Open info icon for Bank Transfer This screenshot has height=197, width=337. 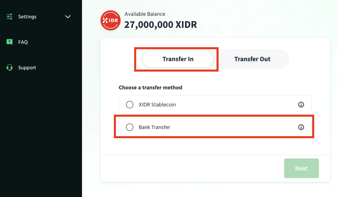point(301,127)
